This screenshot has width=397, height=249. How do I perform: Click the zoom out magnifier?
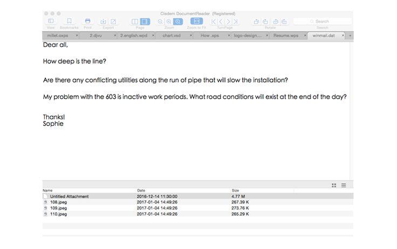tap(161, 22)
